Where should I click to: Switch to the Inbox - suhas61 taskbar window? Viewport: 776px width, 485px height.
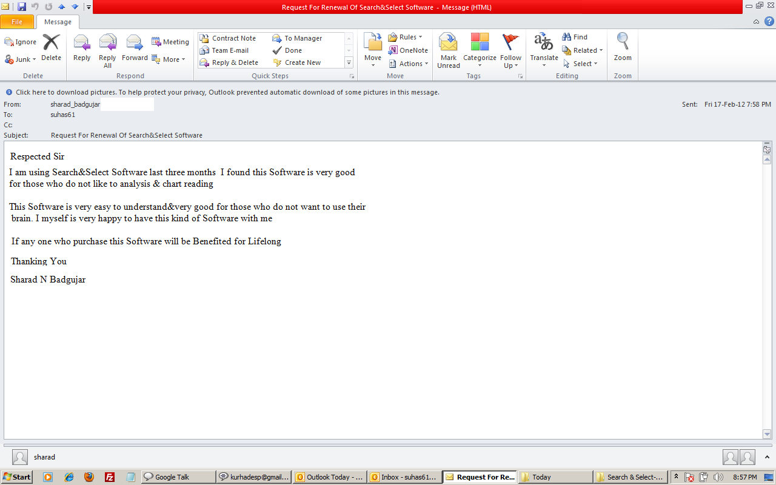click(x=405, y=477)
